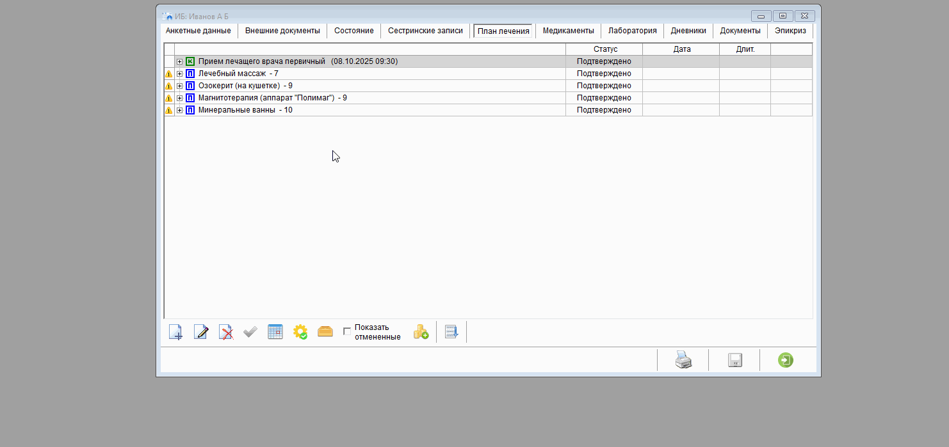
Task: Enable the Показать отмененные checkbox
Action: coord(347,331)
